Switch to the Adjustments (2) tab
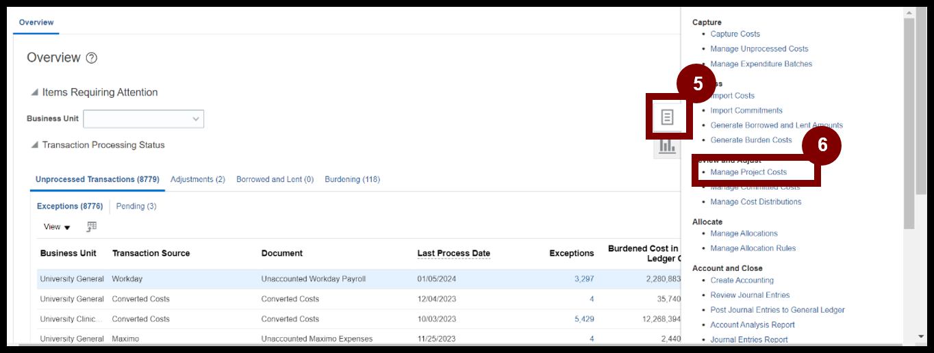The width and height of the screenshot is (934, 353). click(x=198, y=179)
